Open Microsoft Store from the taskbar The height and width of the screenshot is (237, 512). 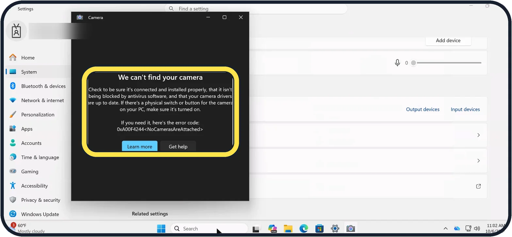click(x=319, y=229)
